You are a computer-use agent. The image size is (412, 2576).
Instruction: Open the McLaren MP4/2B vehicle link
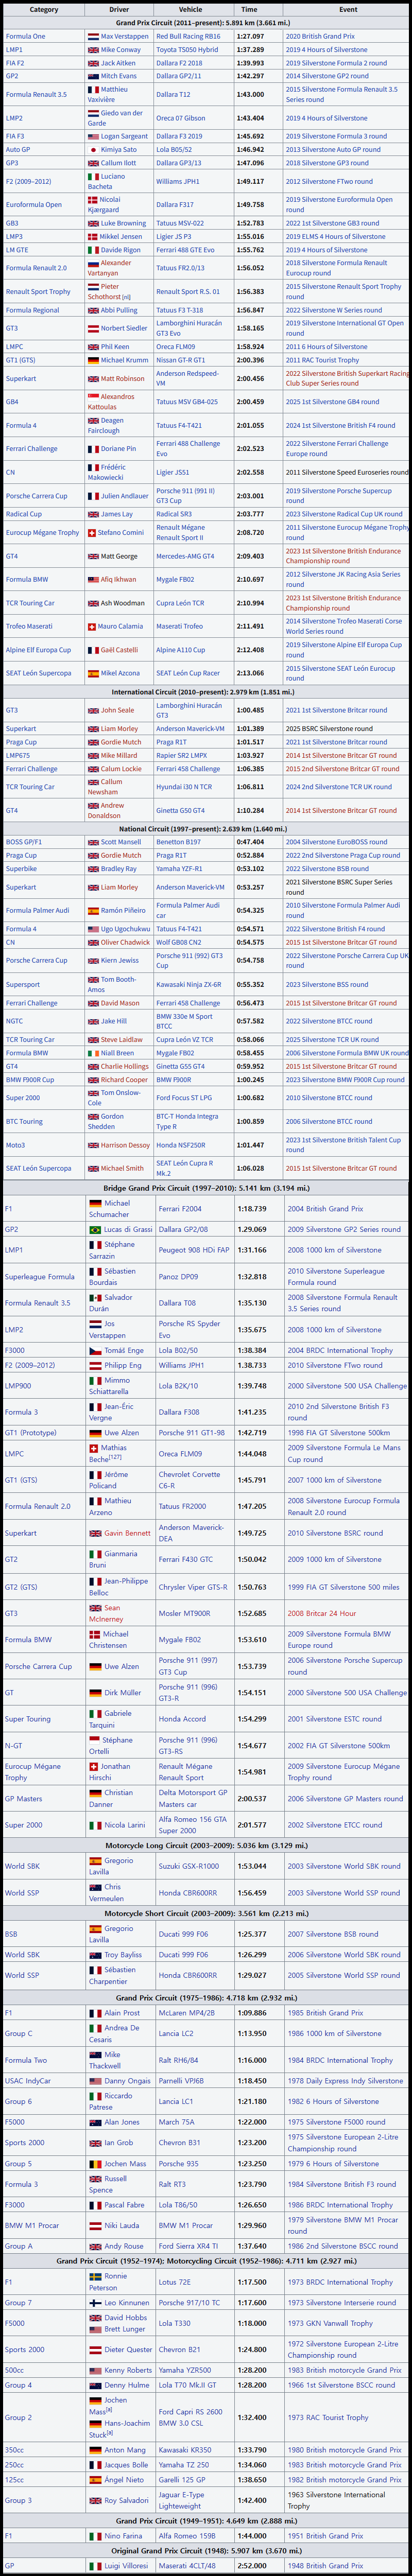coord(186,2013)
